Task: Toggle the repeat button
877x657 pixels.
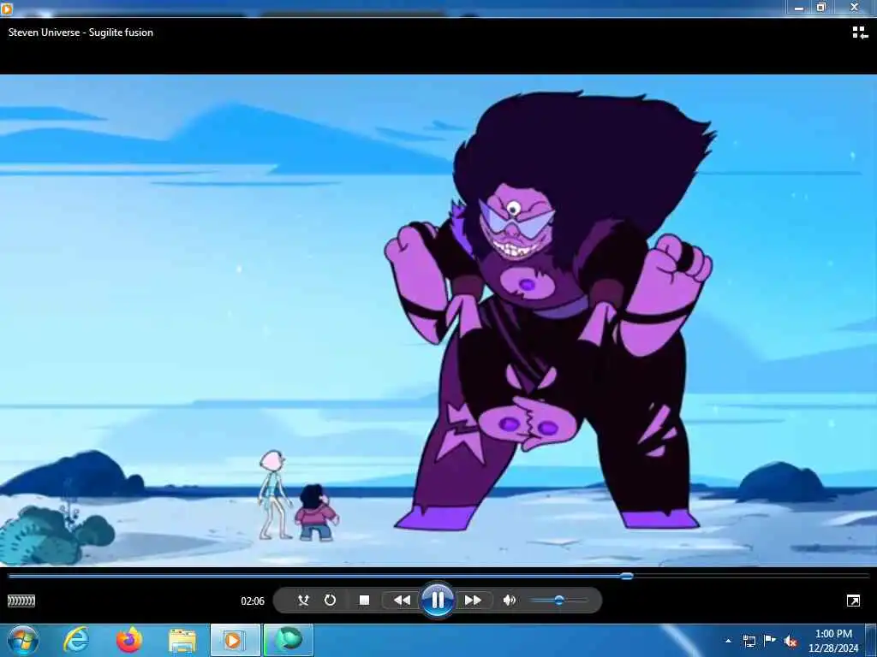Action: tap(330, 600)
